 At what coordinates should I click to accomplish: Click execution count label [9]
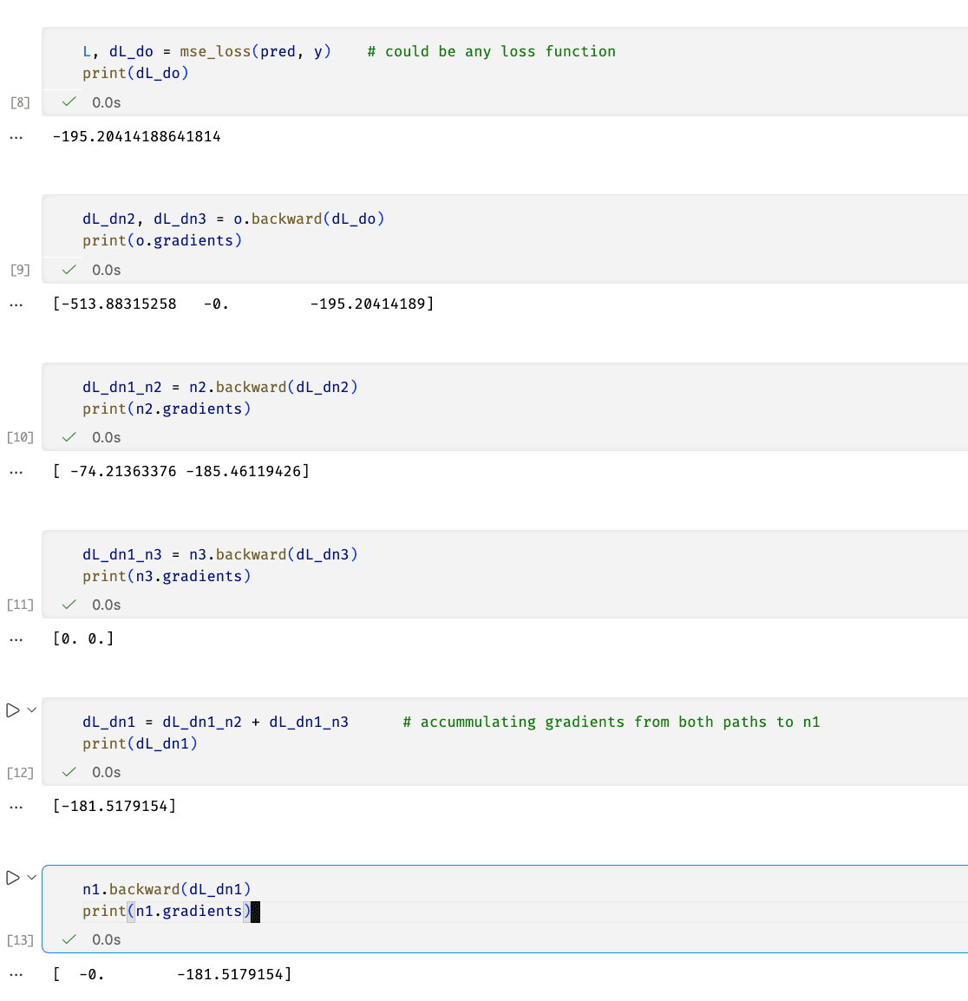click(x=20, y=270)
